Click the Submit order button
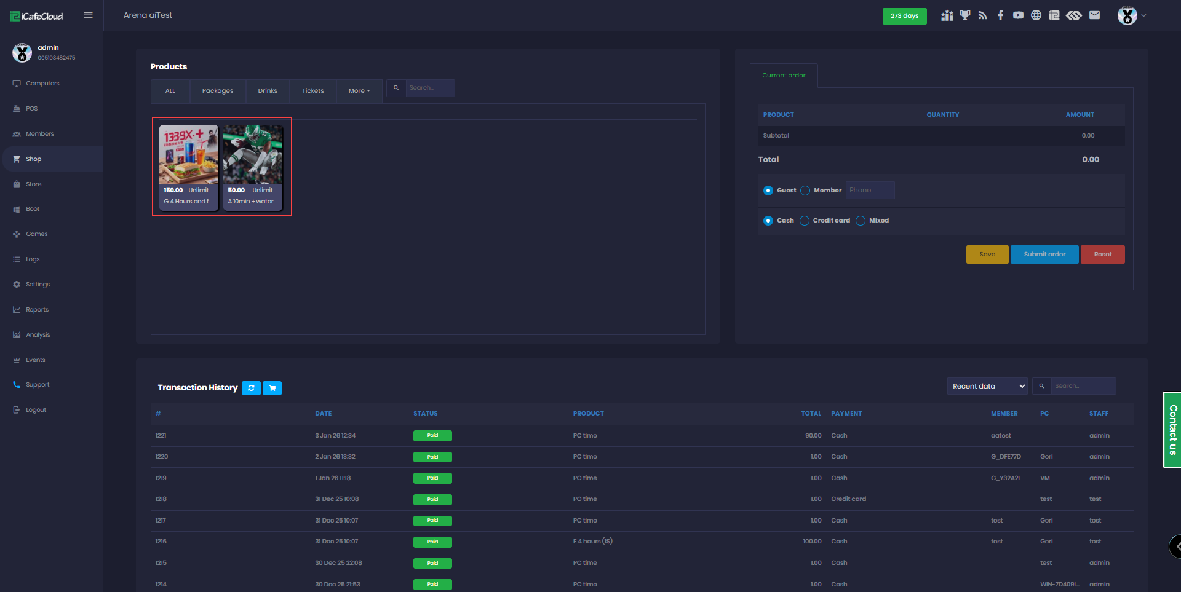1181x592 pixels. point(1044,255)
